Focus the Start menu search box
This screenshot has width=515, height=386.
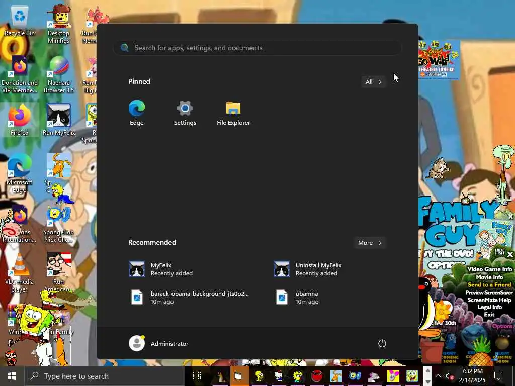pyautogui.click(x=257, y=48)
